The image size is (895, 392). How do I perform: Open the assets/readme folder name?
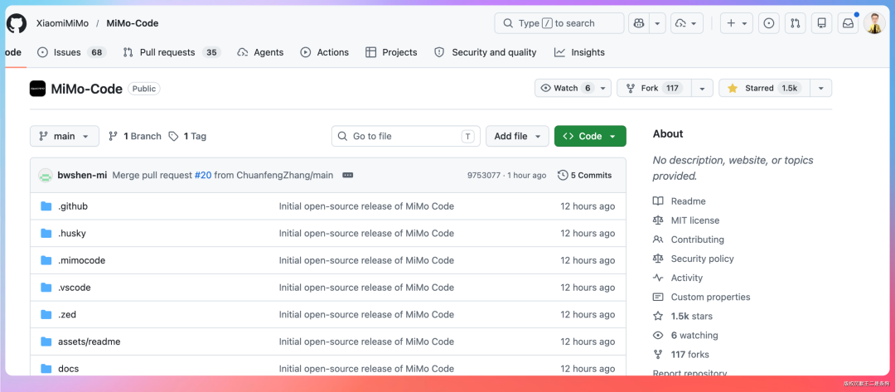[89, 341]
